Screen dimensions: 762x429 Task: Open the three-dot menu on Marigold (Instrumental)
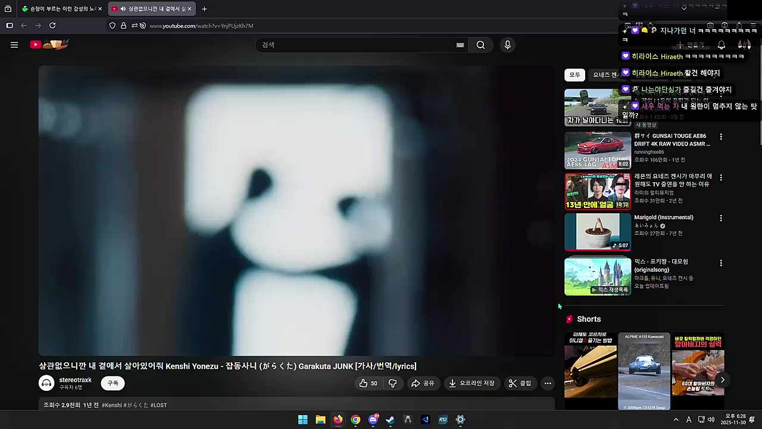[x=721, y=218]
